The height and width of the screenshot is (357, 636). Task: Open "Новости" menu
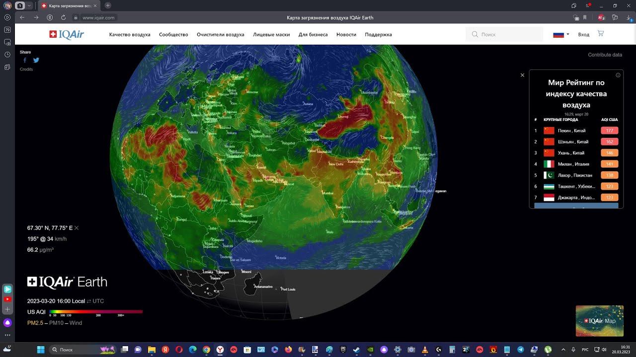346,35
